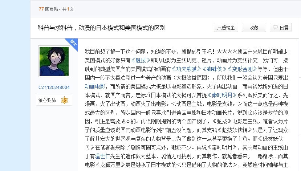
Task: Open the 《魁拔》 link
Action: pos(141,61)
